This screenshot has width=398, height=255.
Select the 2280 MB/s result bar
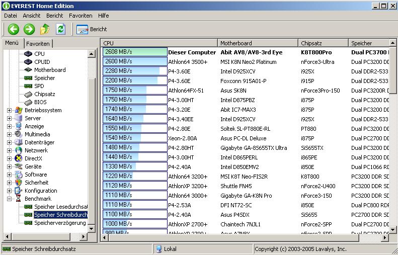[135, 71]
